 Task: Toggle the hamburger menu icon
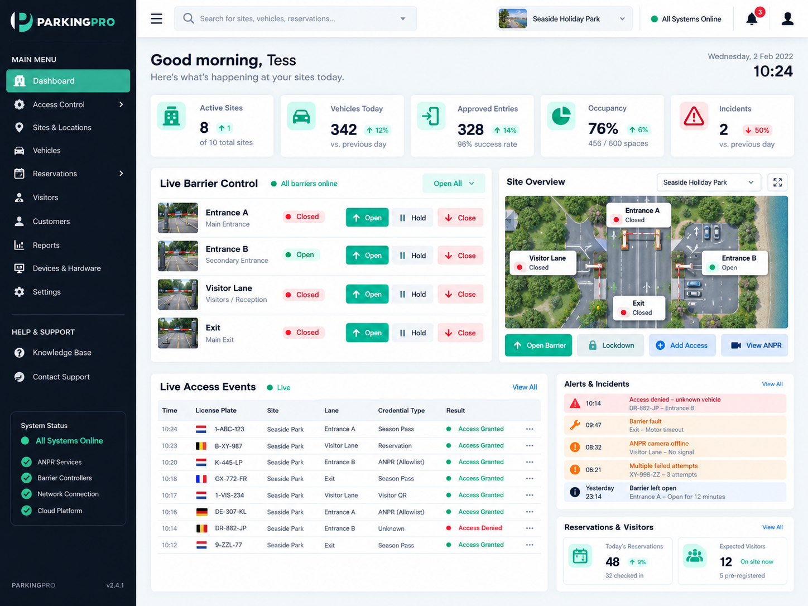[157, 18]
